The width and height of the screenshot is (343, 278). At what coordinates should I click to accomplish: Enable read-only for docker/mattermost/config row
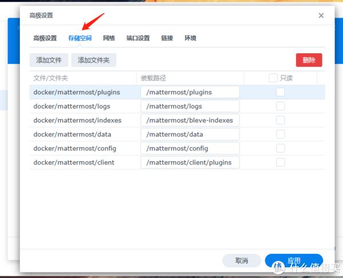[x=280, y=148]
